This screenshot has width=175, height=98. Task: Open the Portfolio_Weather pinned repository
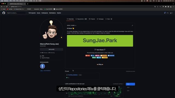(x=73, y=75)
